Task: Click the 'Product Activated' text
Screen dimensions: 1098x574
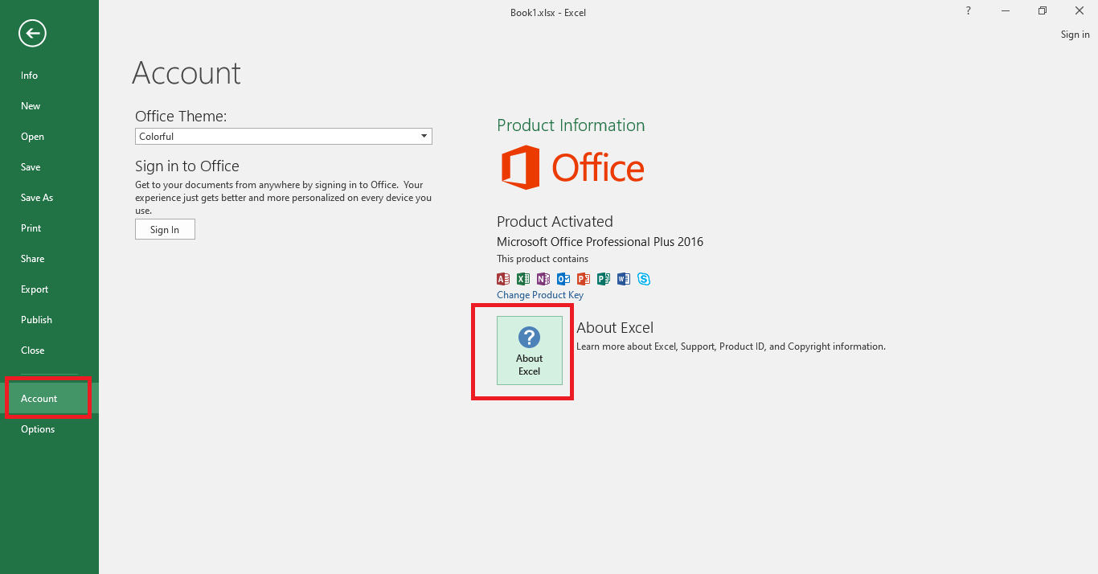Action: click(555, 222)
